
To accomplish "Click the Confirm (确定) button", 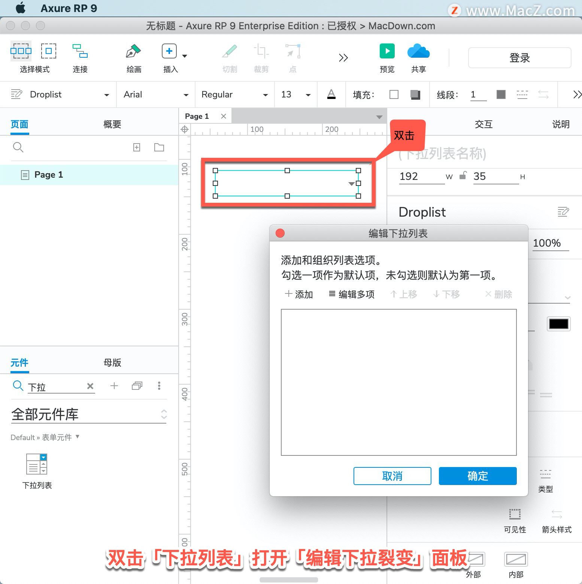I will click(478, 476).
